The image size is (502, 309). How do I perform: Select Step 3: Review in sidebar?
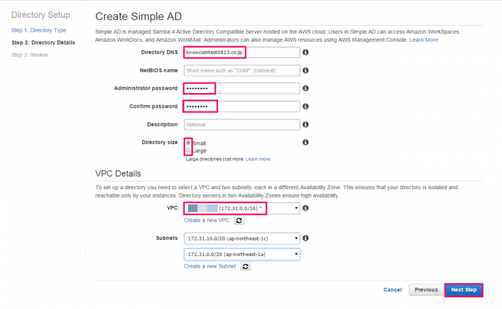pyautogui.click(x=30, y=55)
